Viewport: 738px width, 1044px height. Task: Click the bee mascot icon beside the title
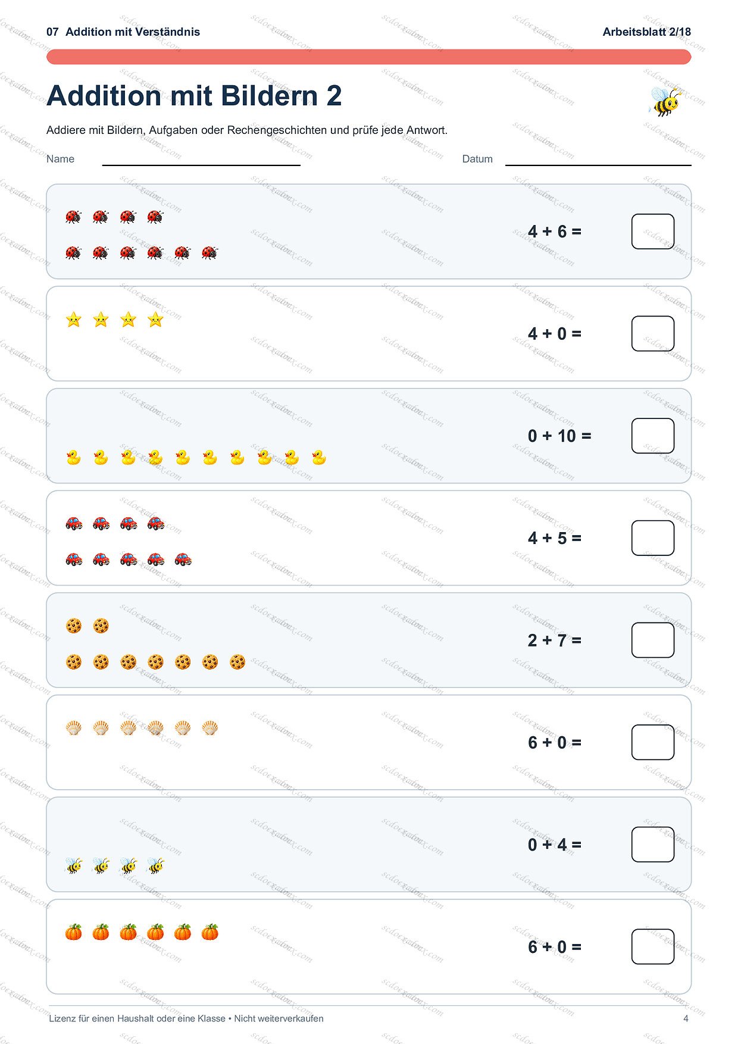coord(664,101)
